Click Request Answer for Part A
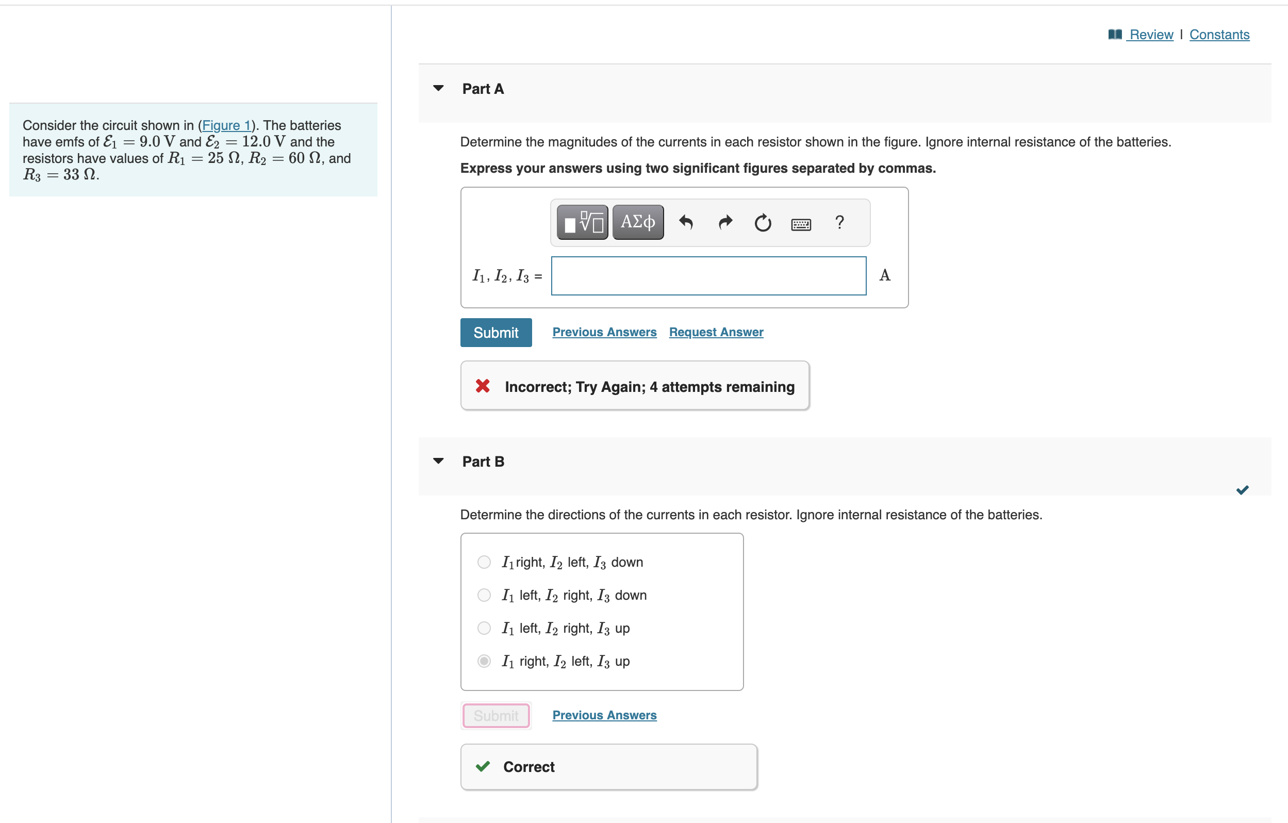 pyautogui.click(x=716, y=332)
